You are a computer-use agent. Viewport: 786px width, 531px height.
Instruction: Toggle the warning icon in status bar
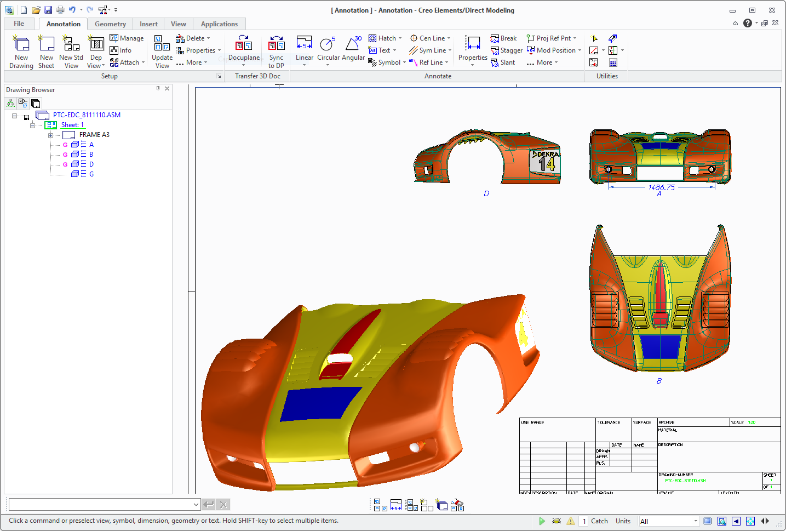[x=571, y=521]
